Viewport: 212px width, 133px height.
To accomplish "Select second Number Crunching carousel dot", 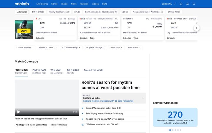I will 173,130.
